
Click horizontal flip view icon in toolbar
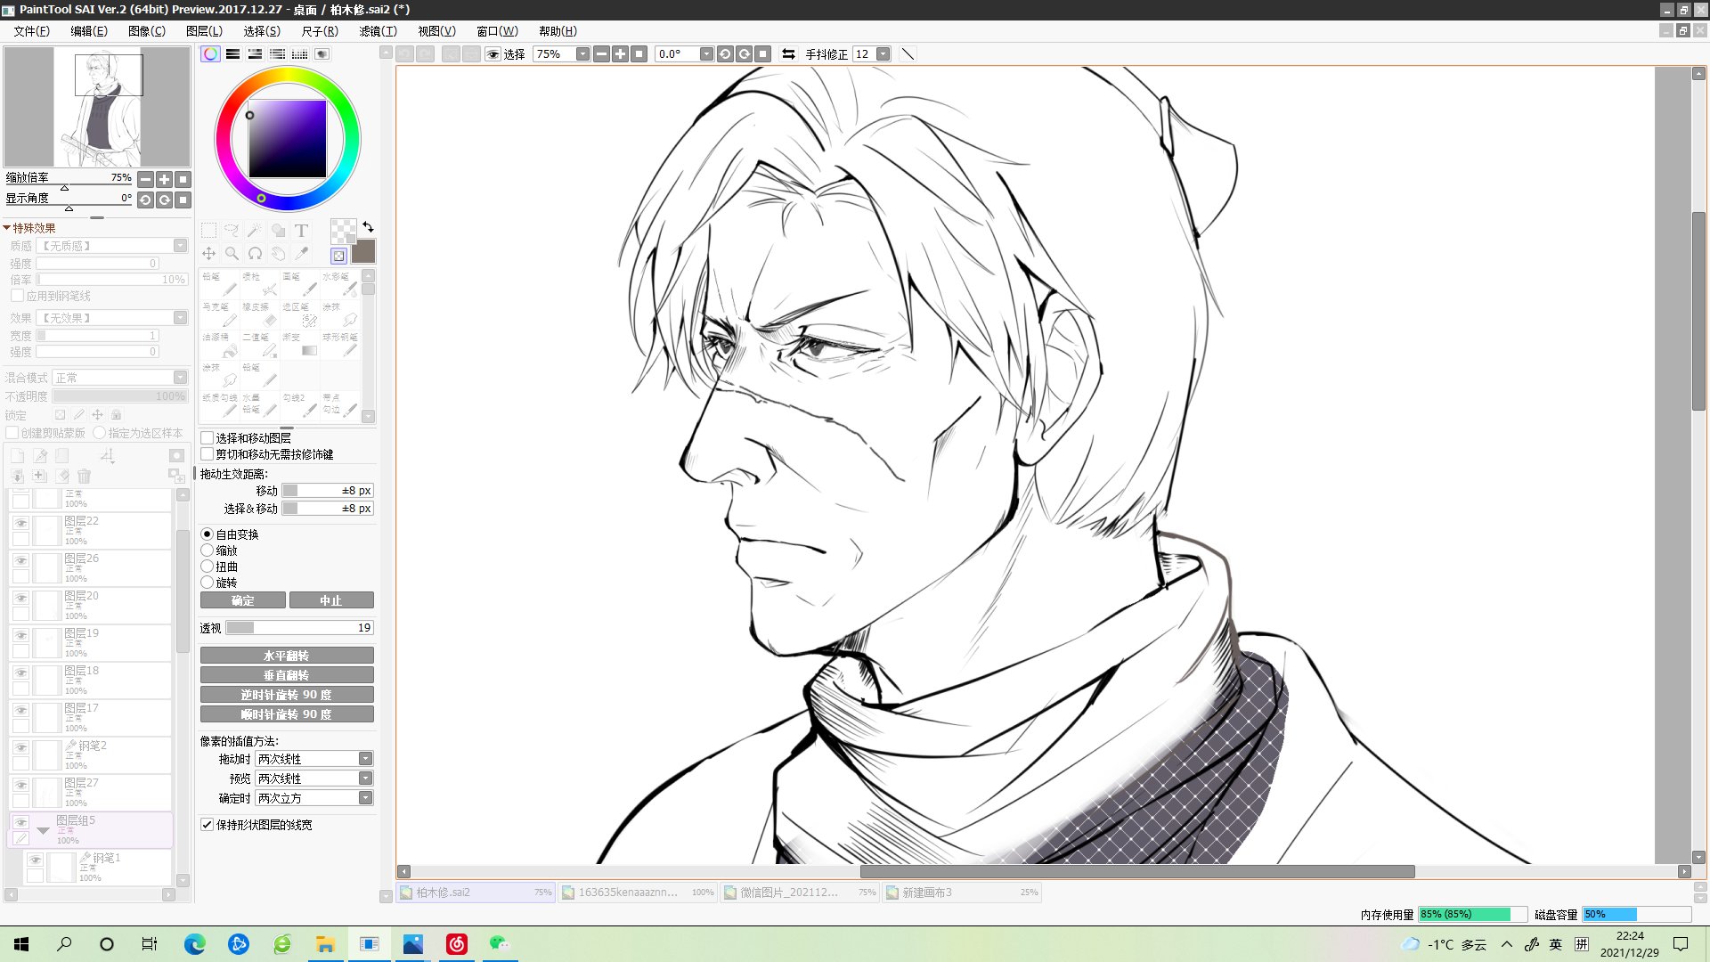coord(788,54)
